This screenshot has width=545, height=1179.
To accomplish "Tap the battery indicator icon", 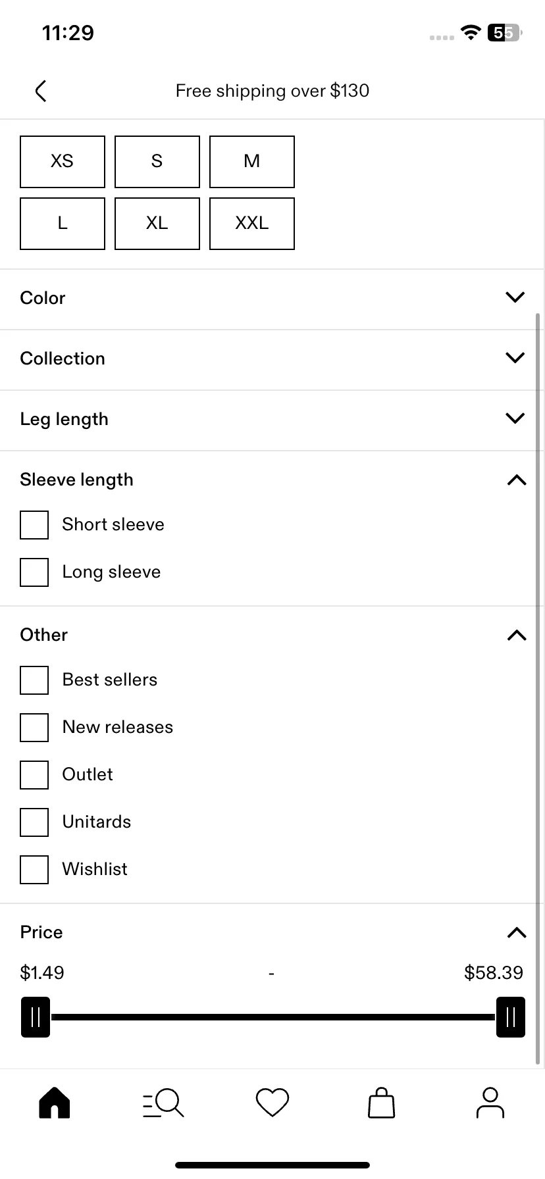I will coord(504,32).
